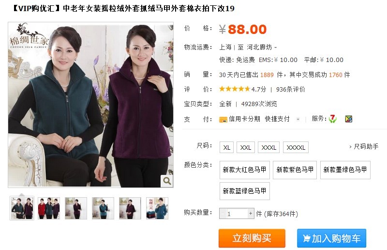387x250 pixels.
Task: Pick the 新款墨绿色马甲 color option
Action: click(x=345, y=170)
